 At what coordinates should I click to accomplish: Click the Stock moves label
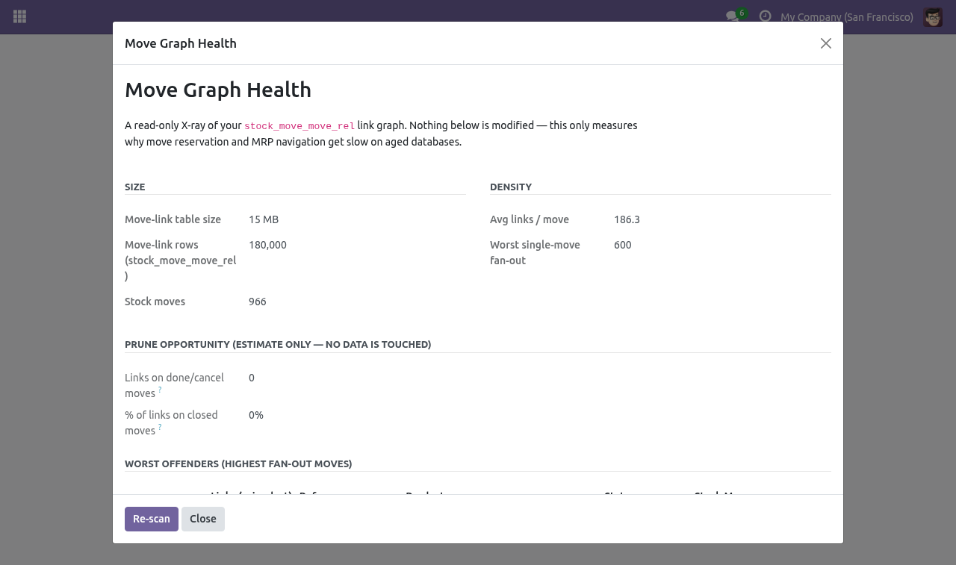[155, 302]
